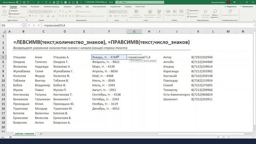Viewport: 256px width, 144px height.
Task: Click the new sheet plus button
Action: [41, 134]
